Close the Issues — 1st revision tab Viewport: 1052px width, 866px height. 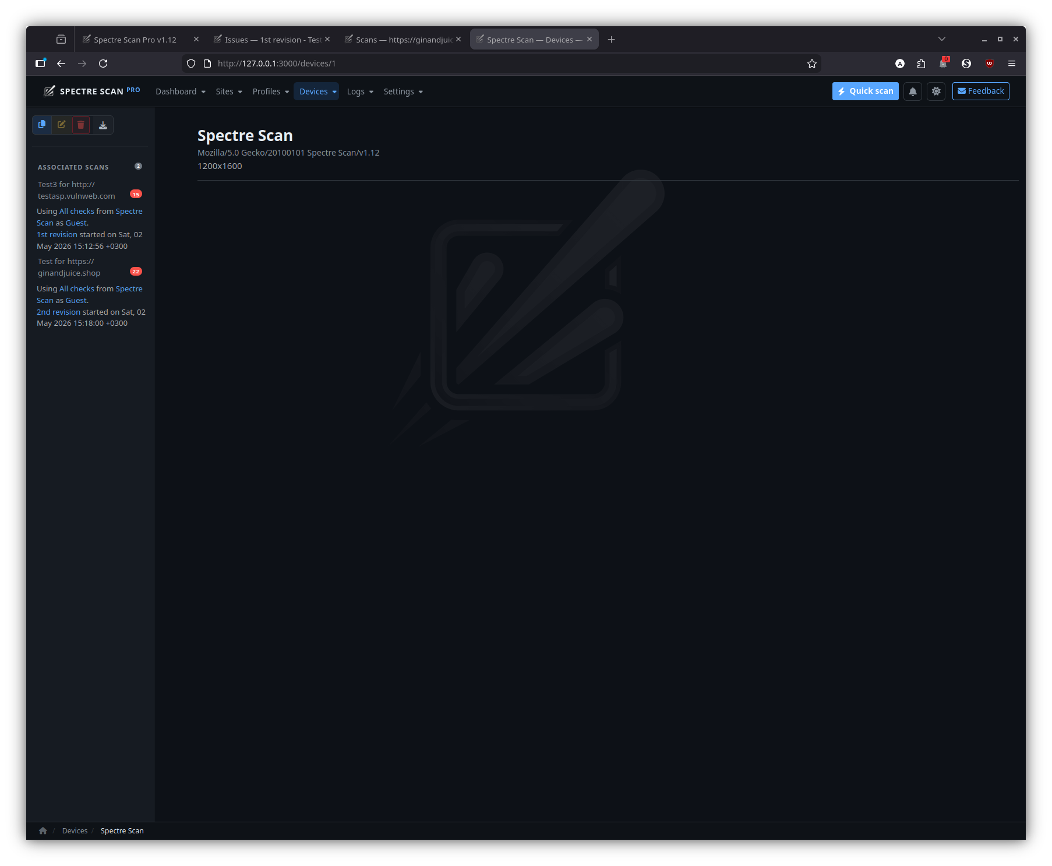click(x=327, y=40)
